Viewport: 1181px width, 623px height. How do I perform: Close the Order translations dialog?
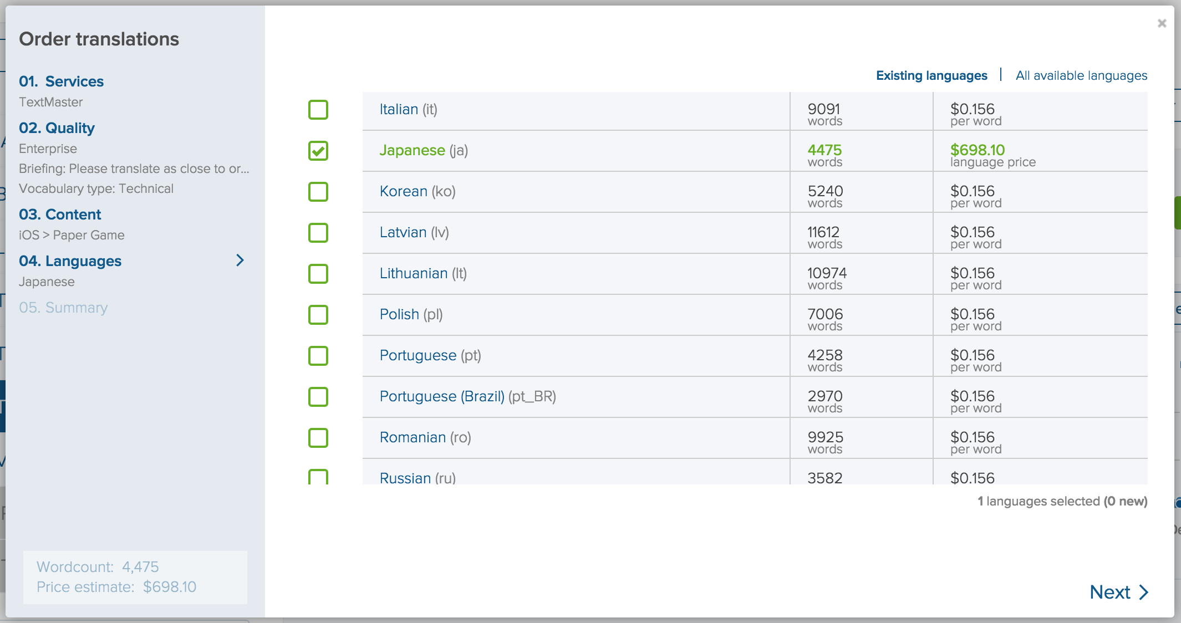tap(1162, 23)
